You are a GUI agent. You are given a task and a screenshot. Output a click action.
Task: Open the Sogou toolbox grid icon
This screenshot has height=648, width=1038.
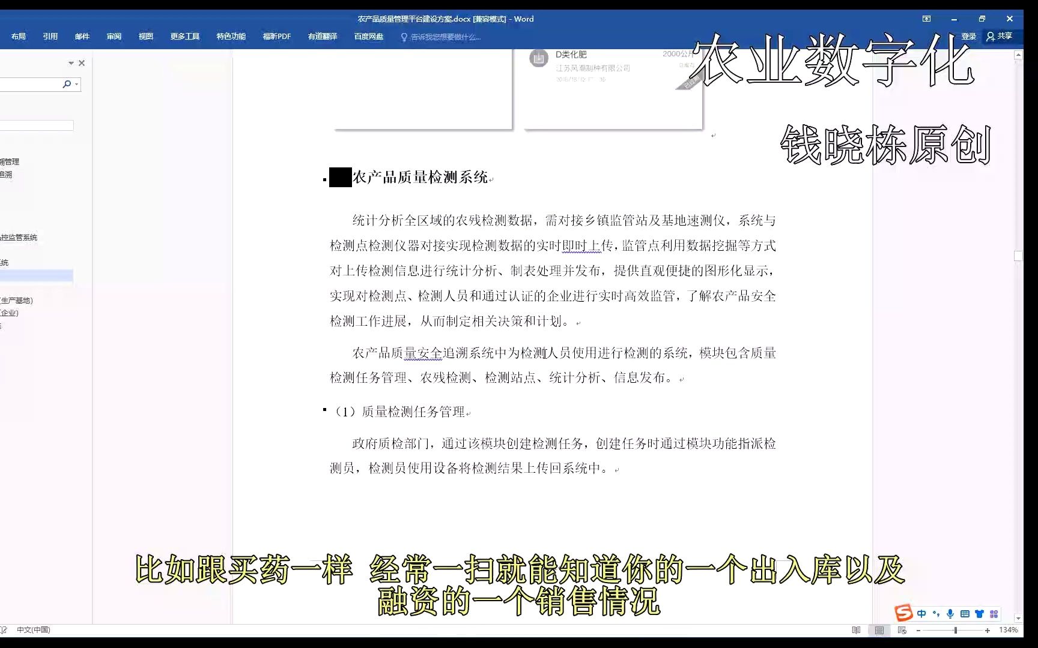point(994,614)
